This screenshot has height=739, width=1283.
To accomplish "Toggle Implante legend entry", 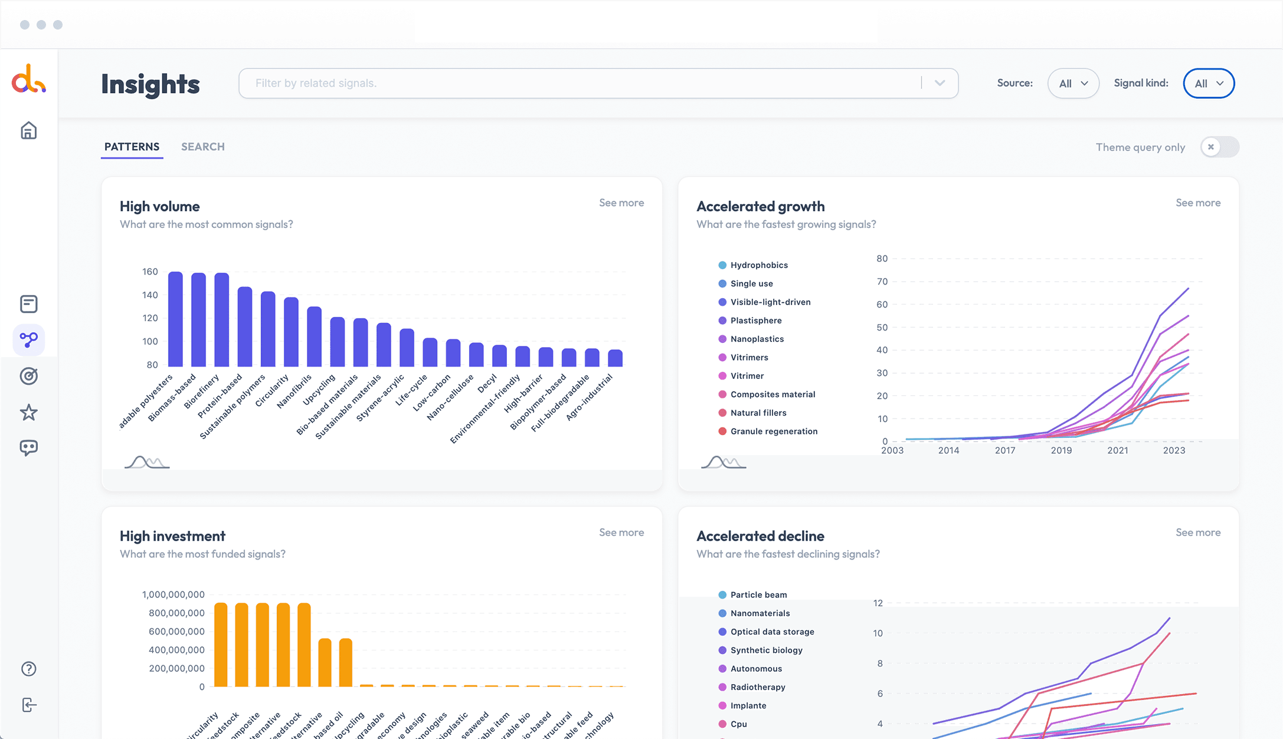I will point(742,705).
